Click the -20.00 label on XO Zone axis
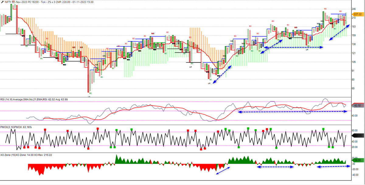The image size is (365, 185). point(355,169)
